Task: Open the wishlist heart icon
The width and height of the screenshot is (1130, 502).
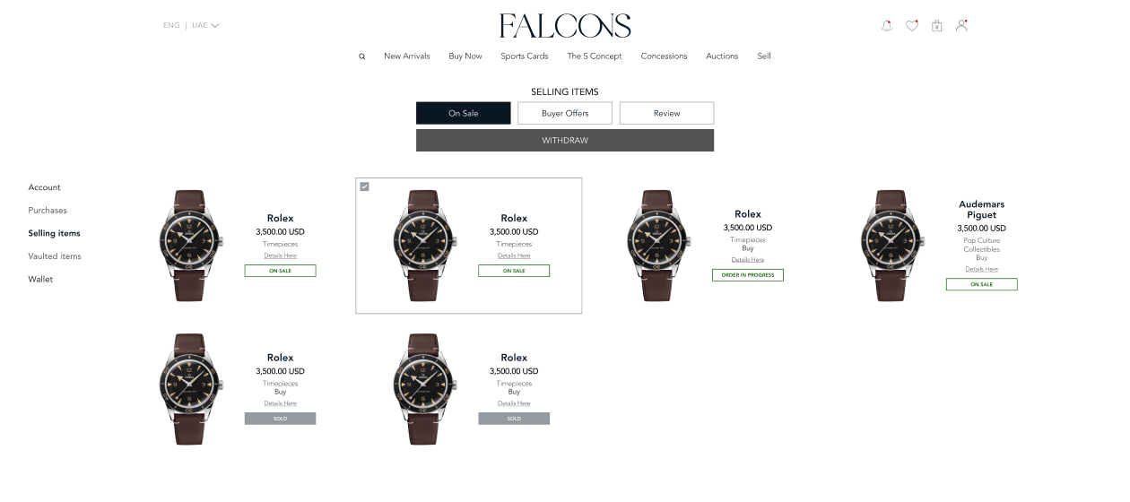Action: [912, 26]
